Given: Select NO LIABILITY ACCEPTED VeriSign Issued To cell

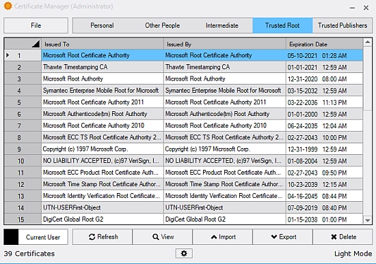Looking at the screenshot, I should point(103,161).
